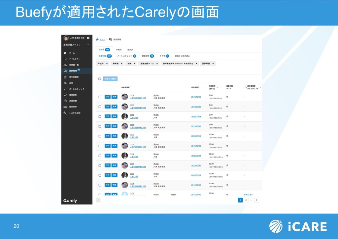
Task: Click employee avatar in the 8.00 overtime row
Action: pyautogui.click(x=124, y=97)
